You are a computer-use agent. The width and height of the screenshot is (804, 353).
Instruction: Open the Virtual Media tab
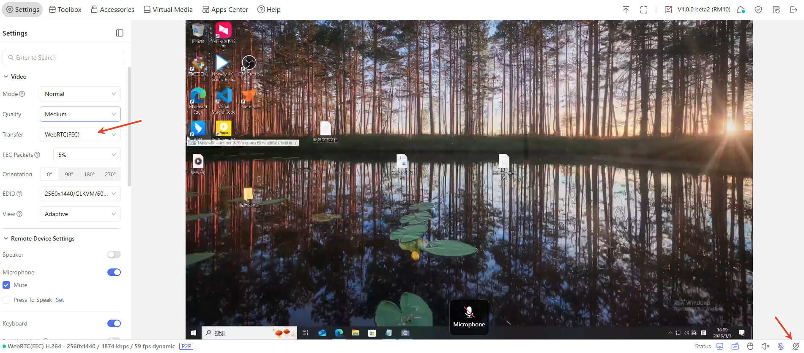168,9
